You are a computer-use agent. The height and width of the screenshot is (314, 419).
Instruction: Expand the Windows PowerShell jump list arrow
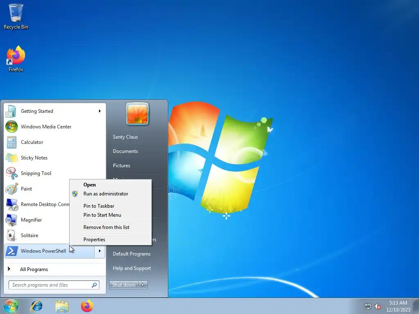[100, 251]
